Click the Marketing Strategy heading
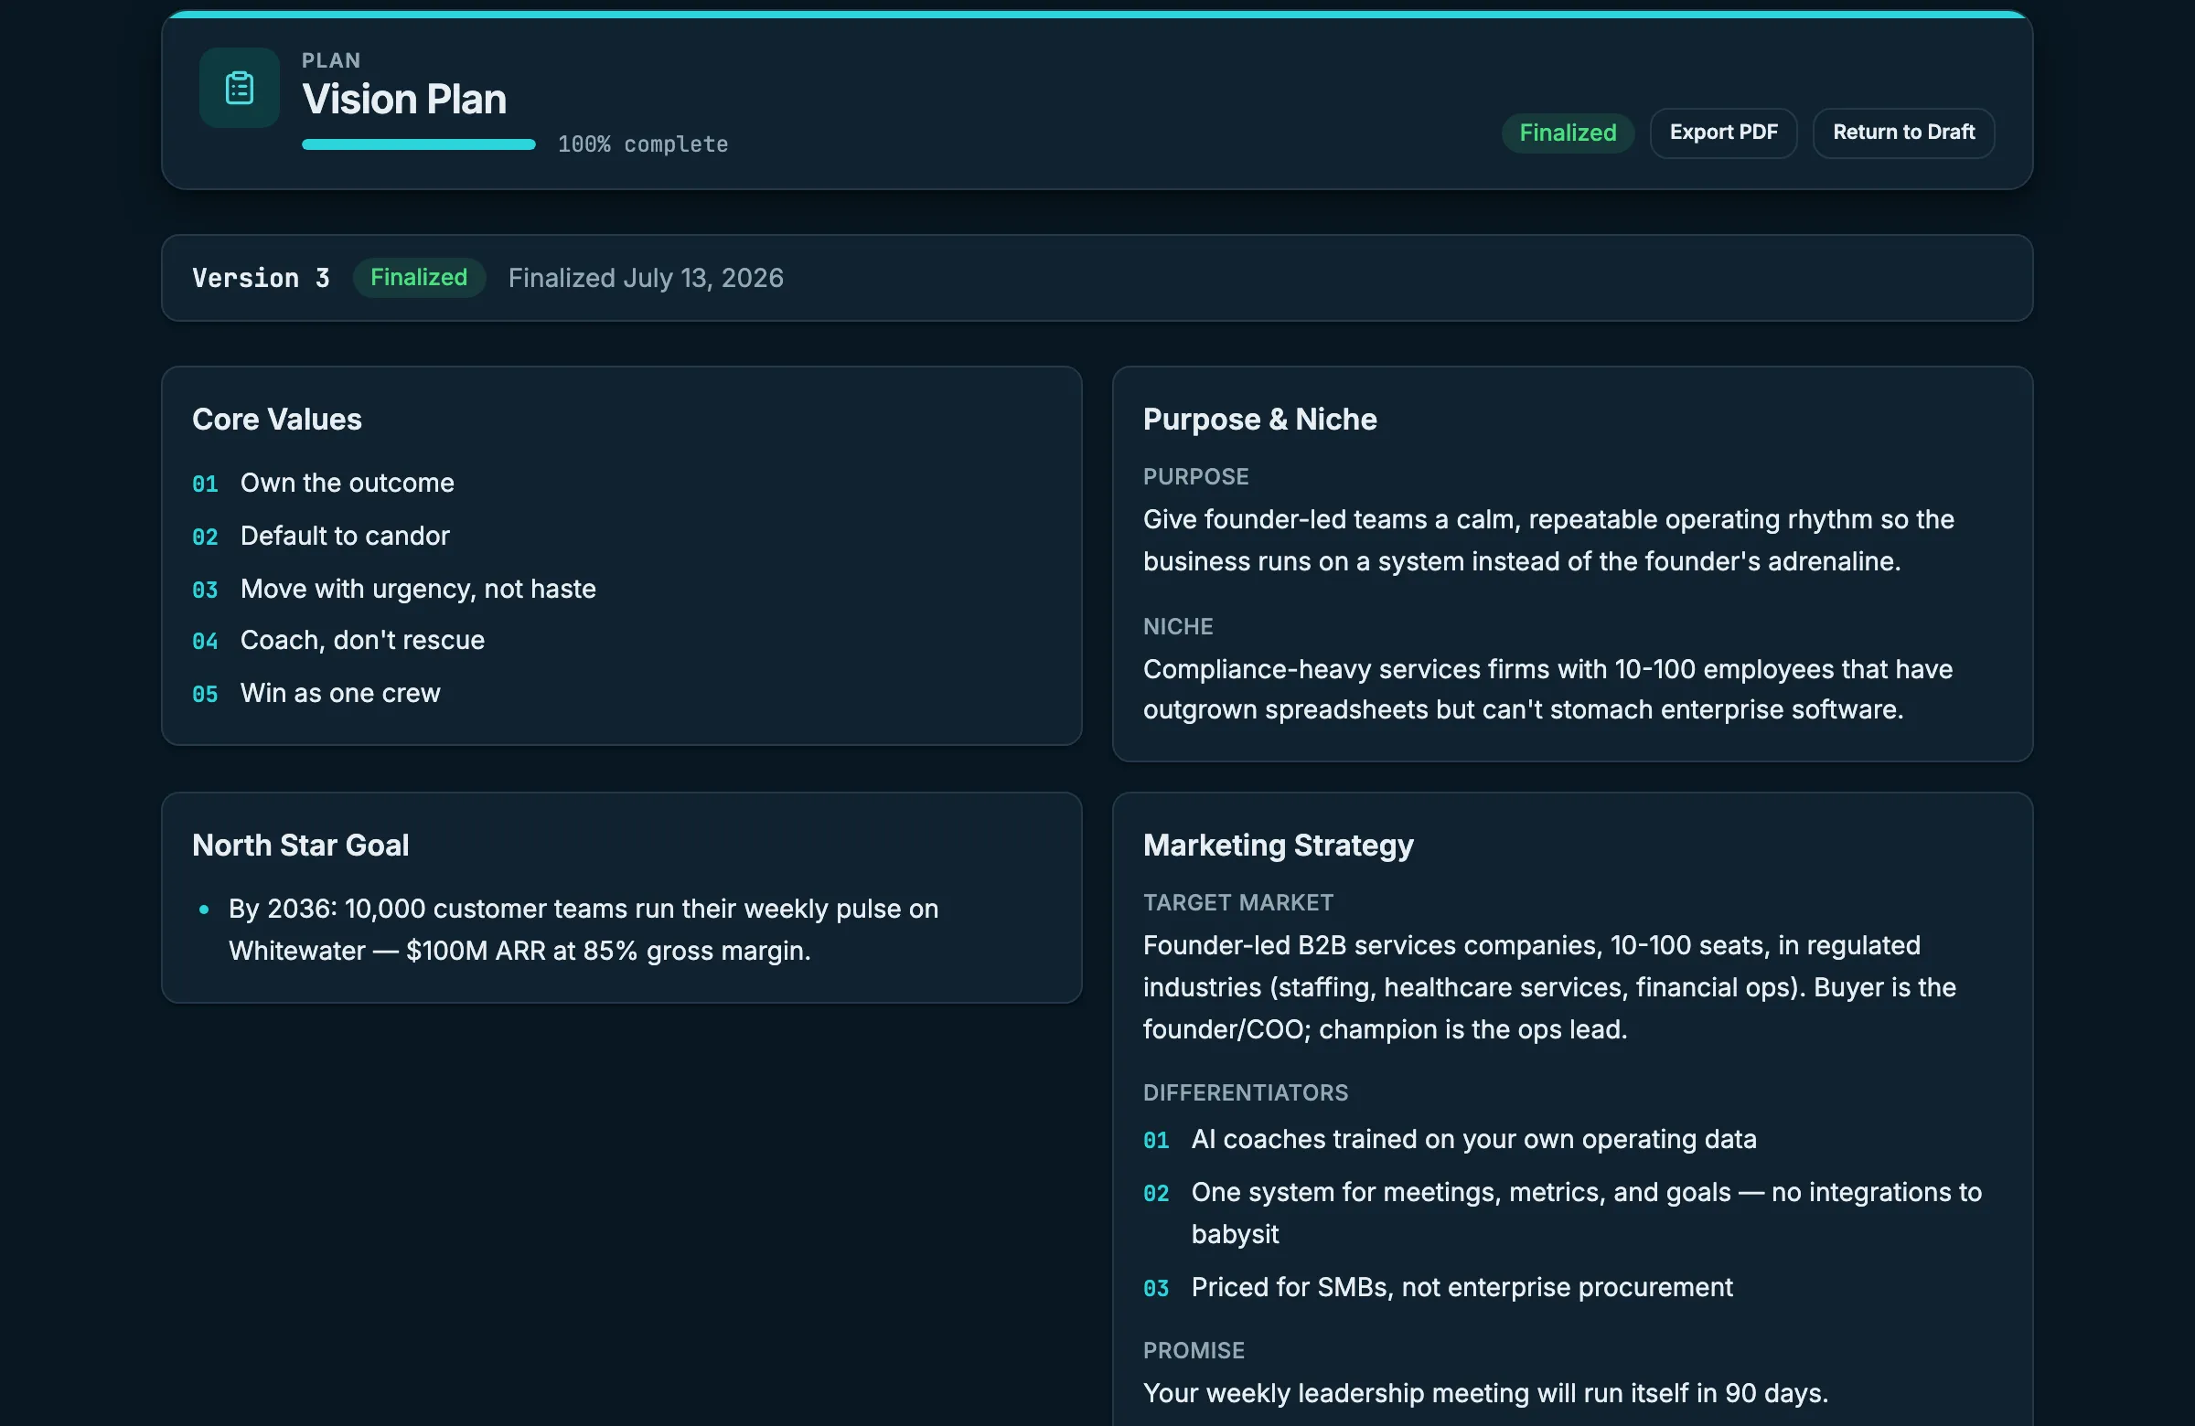The height and width of the screenshot is (1426, 2195). [1279, 846]
